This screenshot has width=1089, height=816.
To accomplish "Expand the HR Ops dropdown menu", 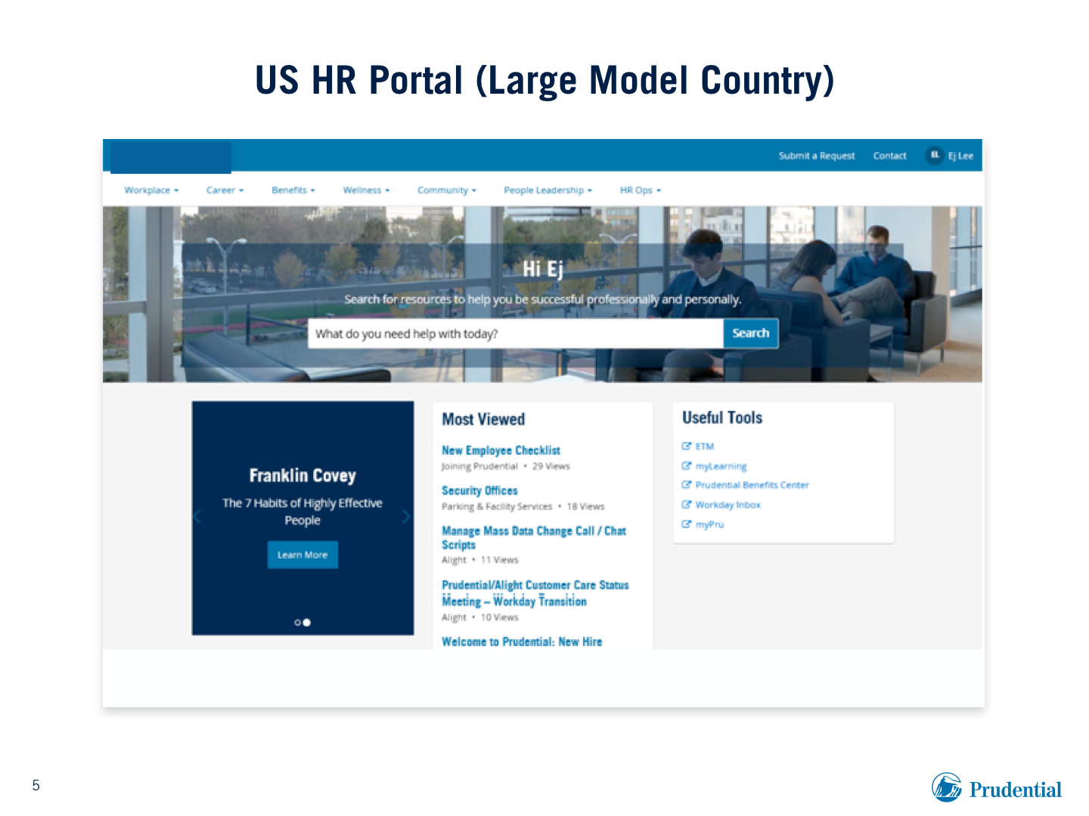I will point(641,190).
